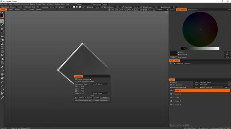Toggle the Steady Stroke checkbox

point(1,7)
